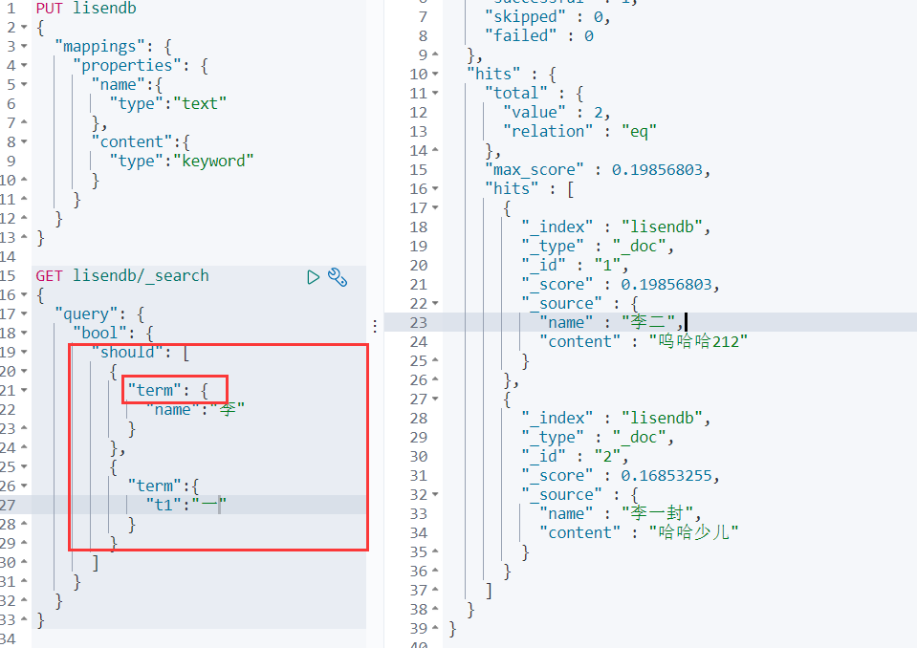
Task: Click the "keyword" type value
Action: click(x=213, y=161)
